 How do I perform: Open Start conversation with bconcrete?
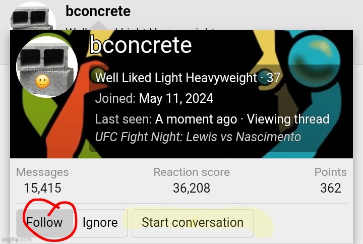(x=193, y=223)
